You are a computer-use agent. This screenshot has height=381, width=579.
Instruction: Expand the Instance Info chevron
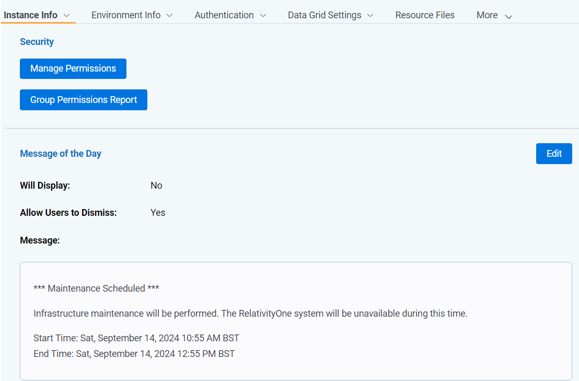pyautogui.click(x=66, y=16)
